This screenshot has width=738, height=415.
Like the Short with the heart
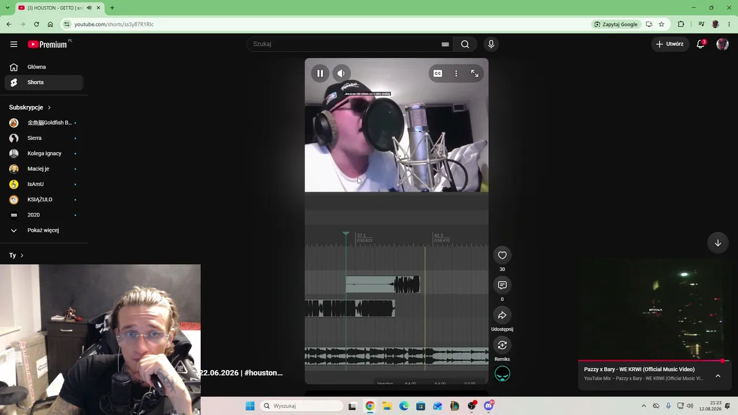pos(502,255)
